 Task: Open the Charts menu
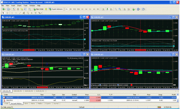tap(19, 5)
